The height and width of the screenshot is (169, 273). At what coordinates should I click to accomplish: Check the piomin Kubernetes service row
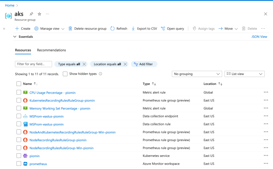click(19, 156)
